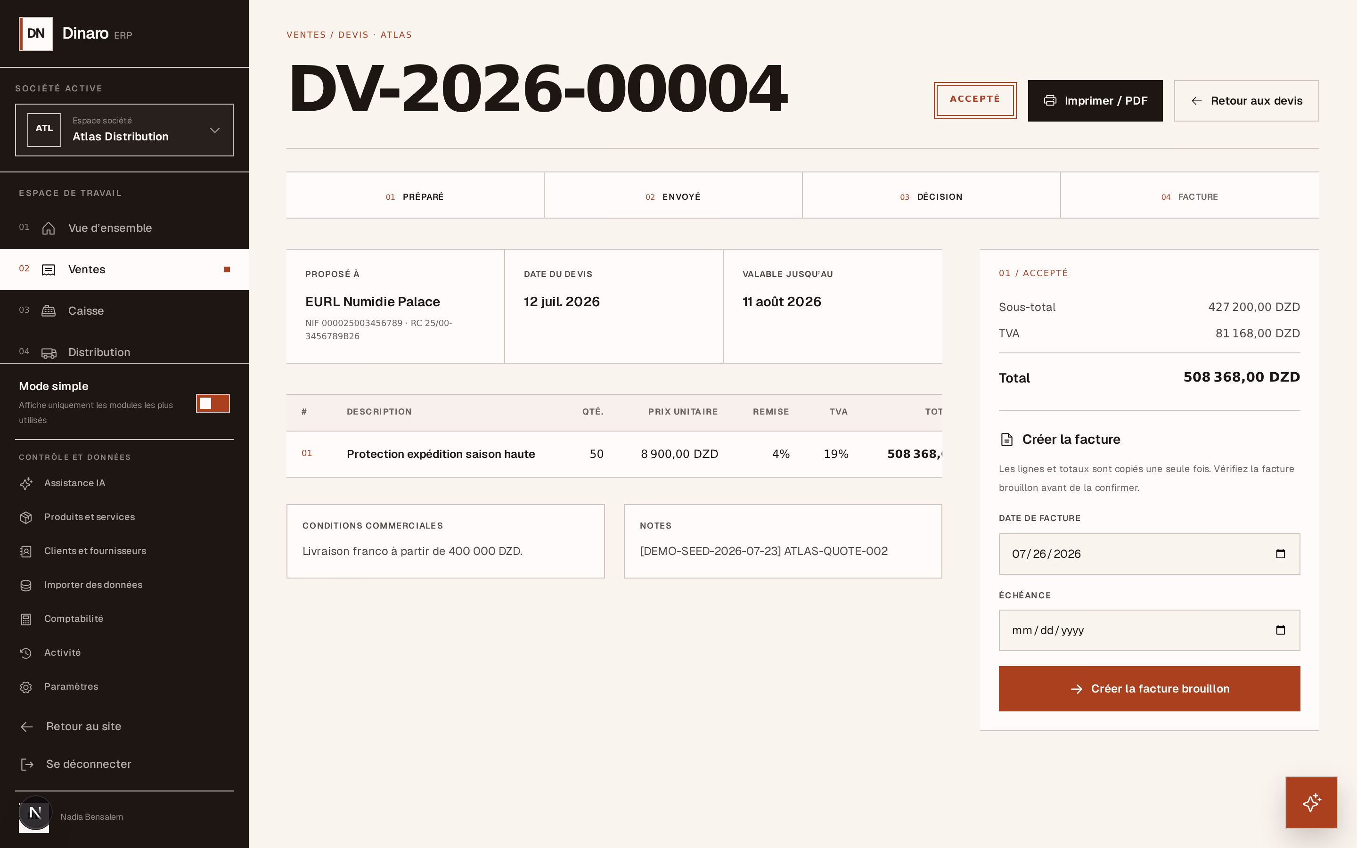
Task: Click the Vue d'ensemble home icon
Action: tap(49, 228)
